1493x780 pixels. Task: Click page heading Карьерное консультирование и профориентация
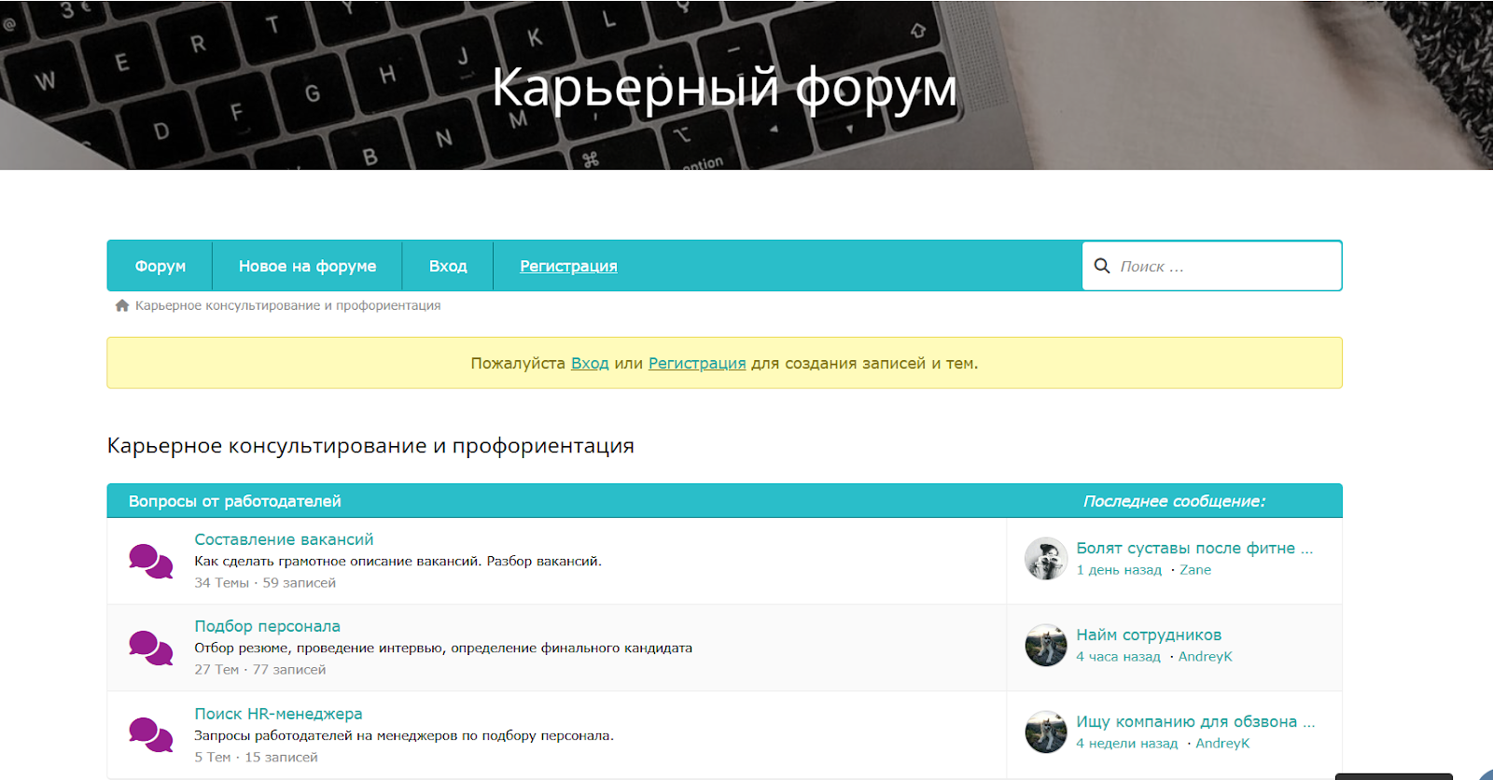coord(370,446)
